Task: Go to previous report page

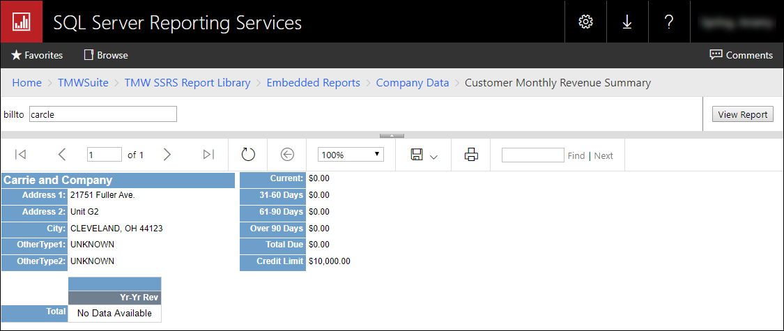Action: coord(62,155)
